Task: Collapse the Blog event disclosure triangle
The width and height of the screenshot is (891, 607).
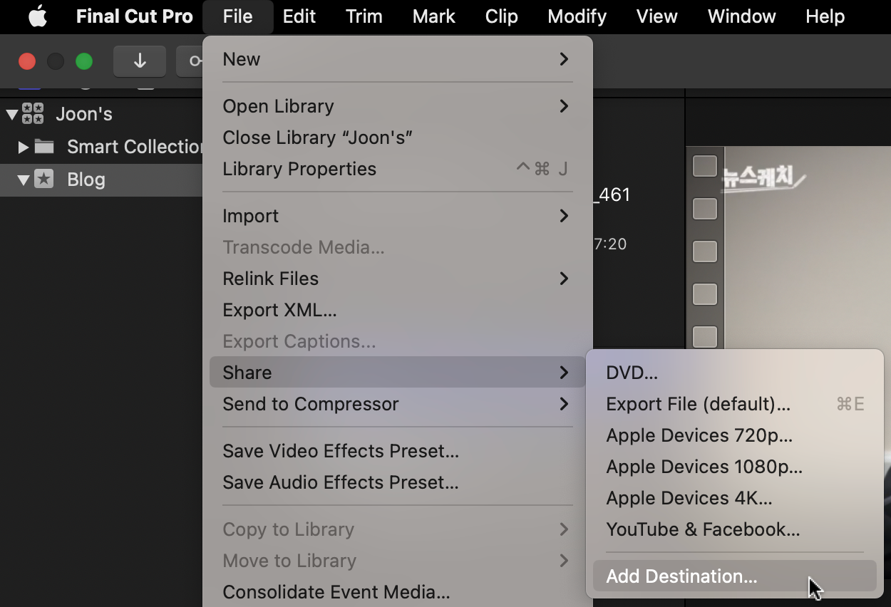Action: 24,180
